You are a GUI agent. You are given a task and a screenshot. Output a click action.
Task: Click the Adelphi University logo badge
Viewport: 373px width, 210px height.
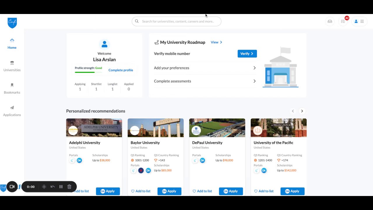73,130
